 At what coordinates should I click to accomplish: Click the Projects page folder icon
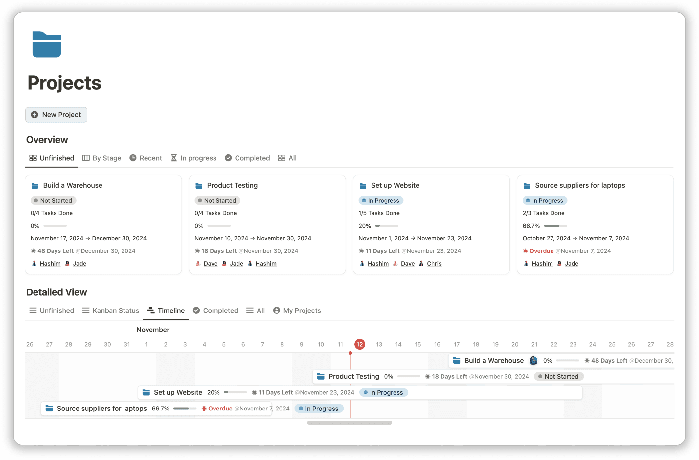coord(47,45)
